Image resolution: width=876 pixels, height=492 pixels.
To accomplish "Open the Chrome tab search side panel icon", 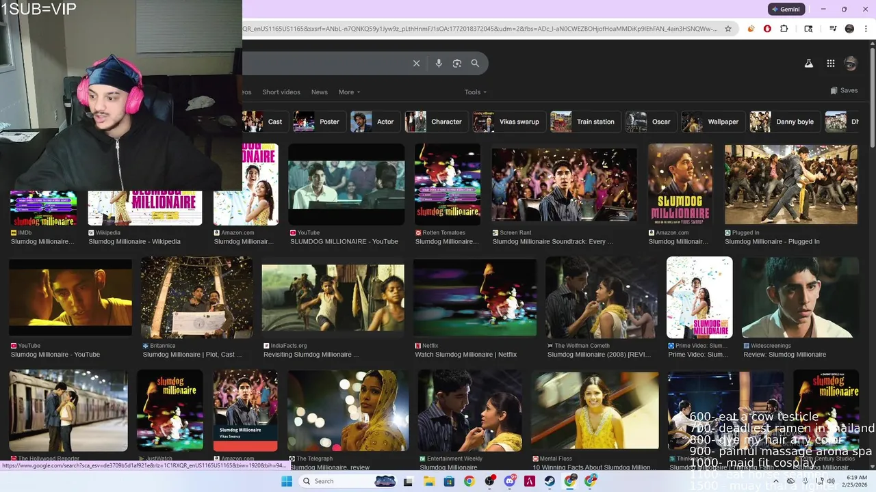I will [808, 29].
